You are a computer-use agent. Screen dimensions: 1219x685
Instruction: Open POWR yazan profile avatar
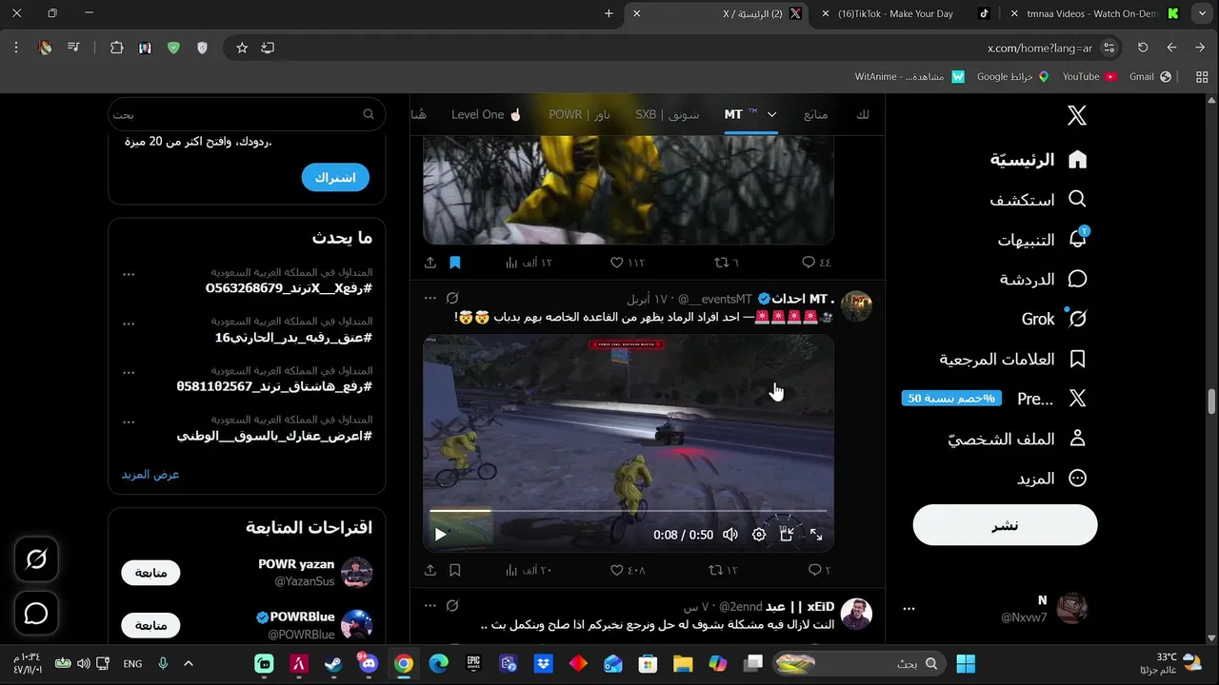[356, 572]
